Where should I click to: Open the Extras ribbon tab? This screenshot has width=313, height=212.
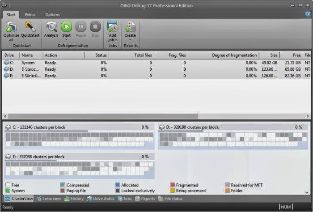[x=30, y=15]
